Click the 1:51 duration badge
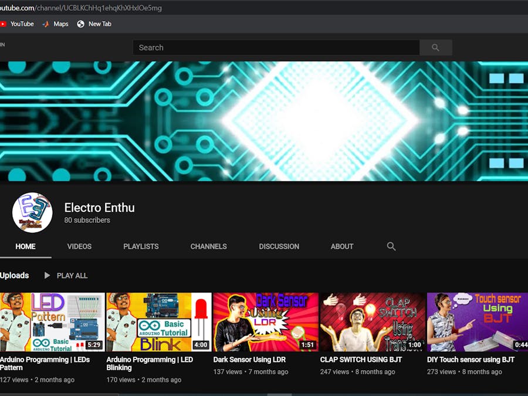 307,345
